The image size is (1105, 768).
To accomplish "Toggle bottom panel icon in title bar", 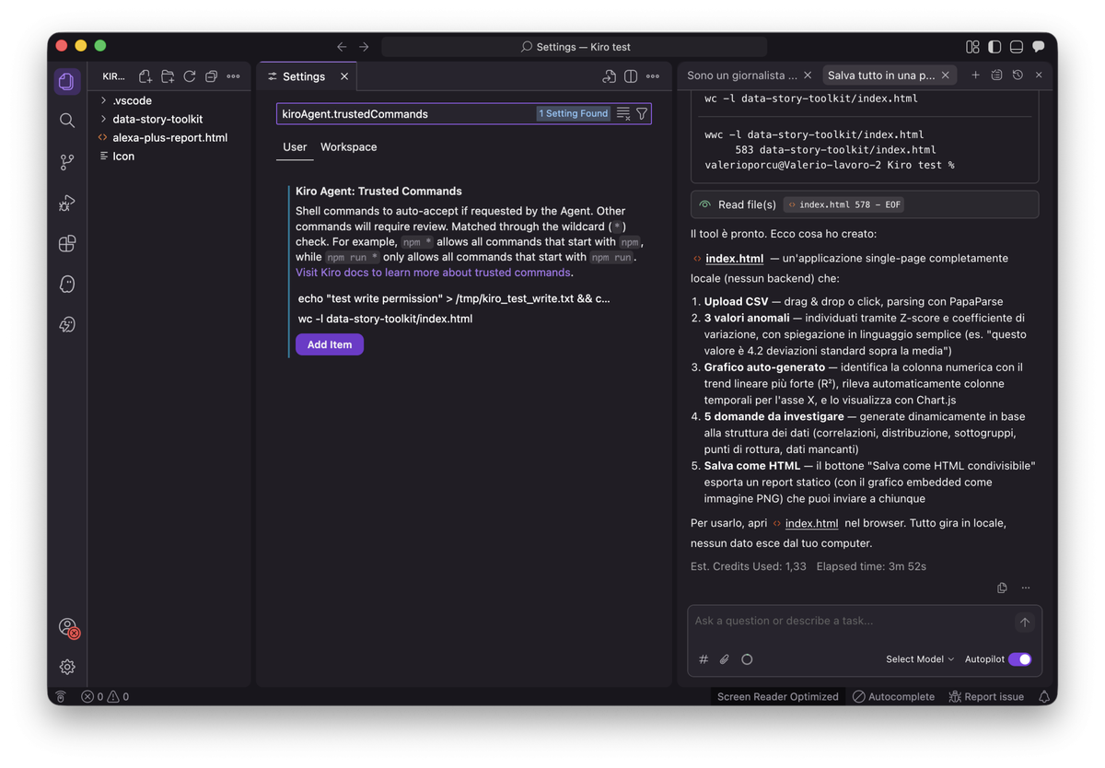I will tap(1017, 46).
